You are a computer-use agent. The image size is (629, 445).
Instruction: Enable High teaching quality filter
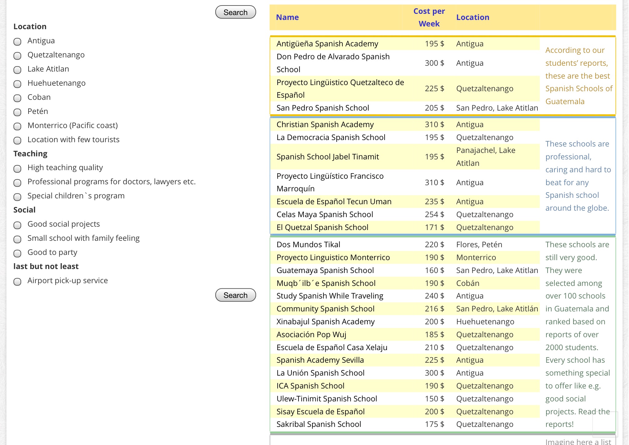pos(18,169)
